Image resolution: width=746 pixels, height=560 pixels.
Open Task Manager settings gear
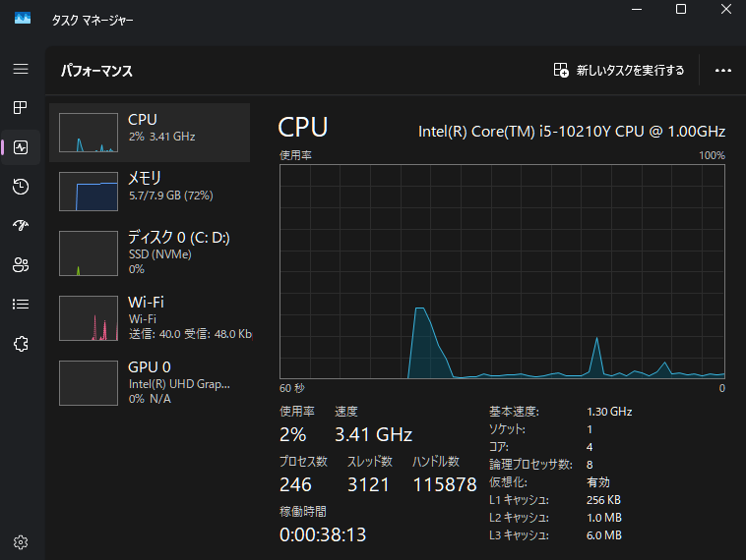coord(21,542)
